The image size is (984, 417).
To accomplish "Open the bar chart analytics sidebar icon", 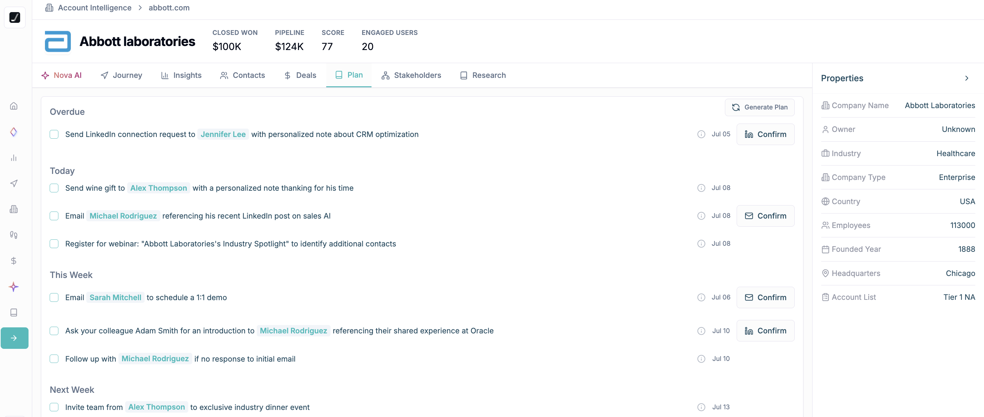I will (14, 158).
